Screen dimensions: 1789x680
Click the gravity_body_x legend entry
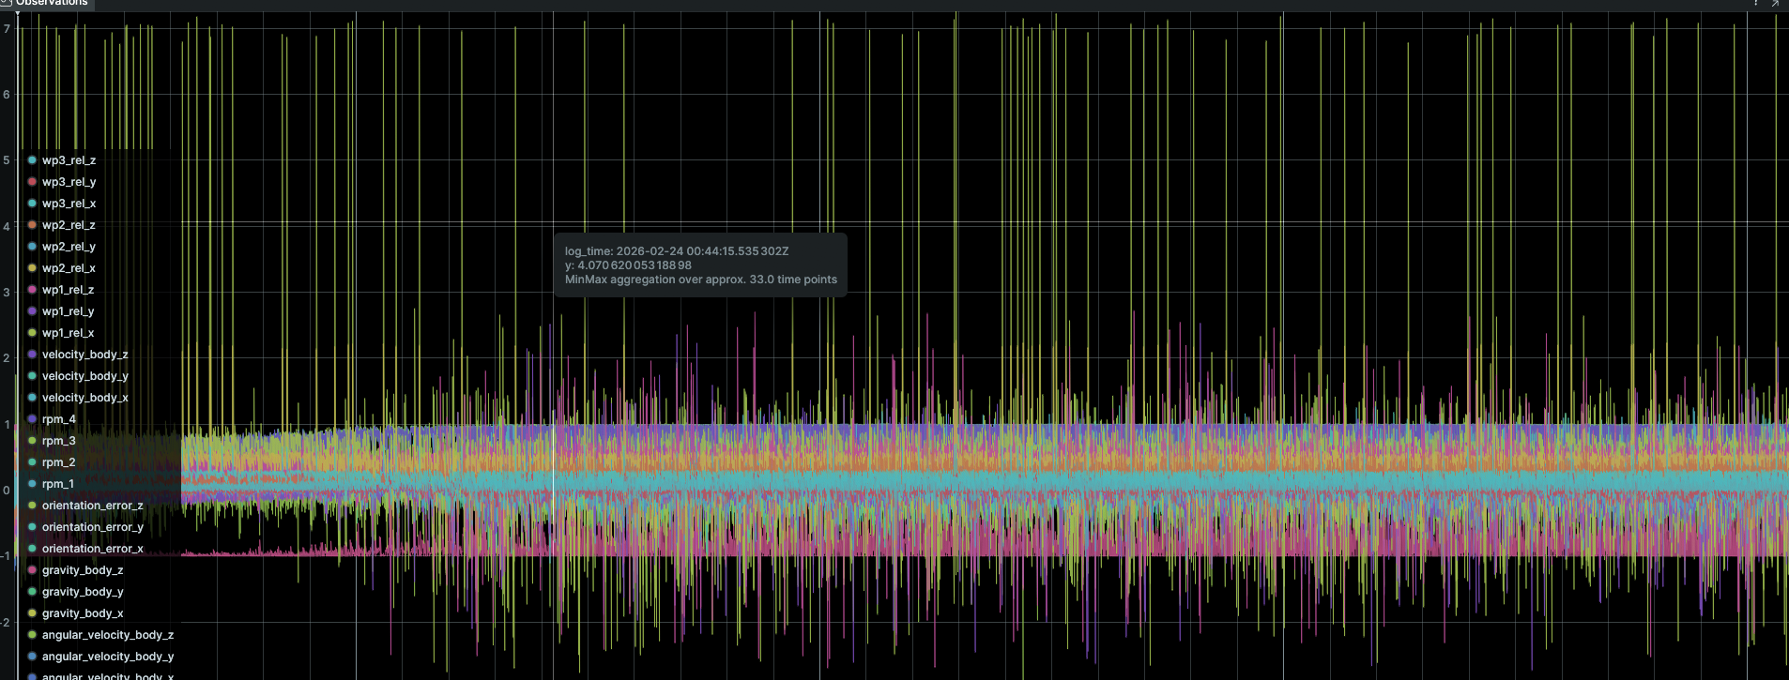point(82,613)
